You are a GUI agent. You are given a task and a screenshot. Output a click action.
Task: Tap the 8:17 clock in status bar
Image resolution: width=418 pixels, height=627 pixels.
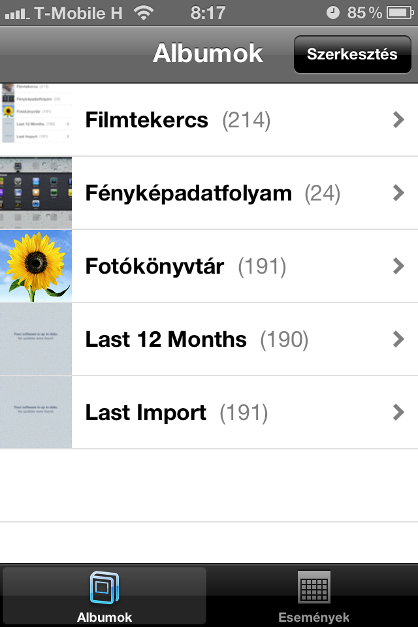pos(208,13)
